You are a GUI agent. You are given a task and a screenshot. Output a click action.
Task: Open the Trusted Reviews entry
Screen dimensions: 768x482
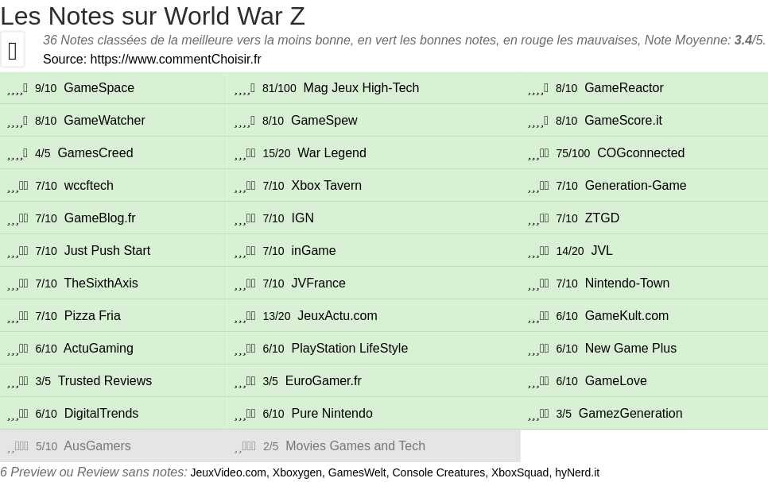click(104, 381)
